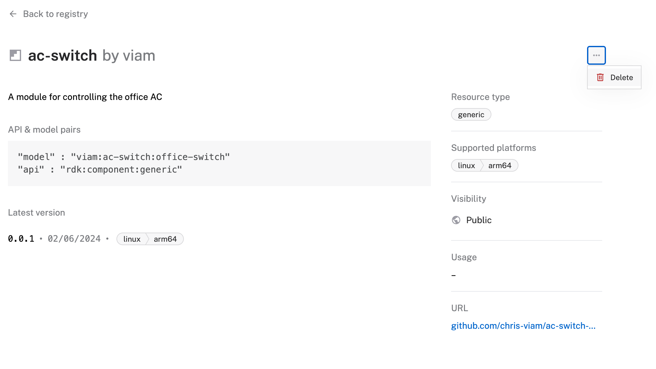Click linux tag under Supported platforms
The height and width of the screenshot is (369, 656).
click(x=466, y=166)
